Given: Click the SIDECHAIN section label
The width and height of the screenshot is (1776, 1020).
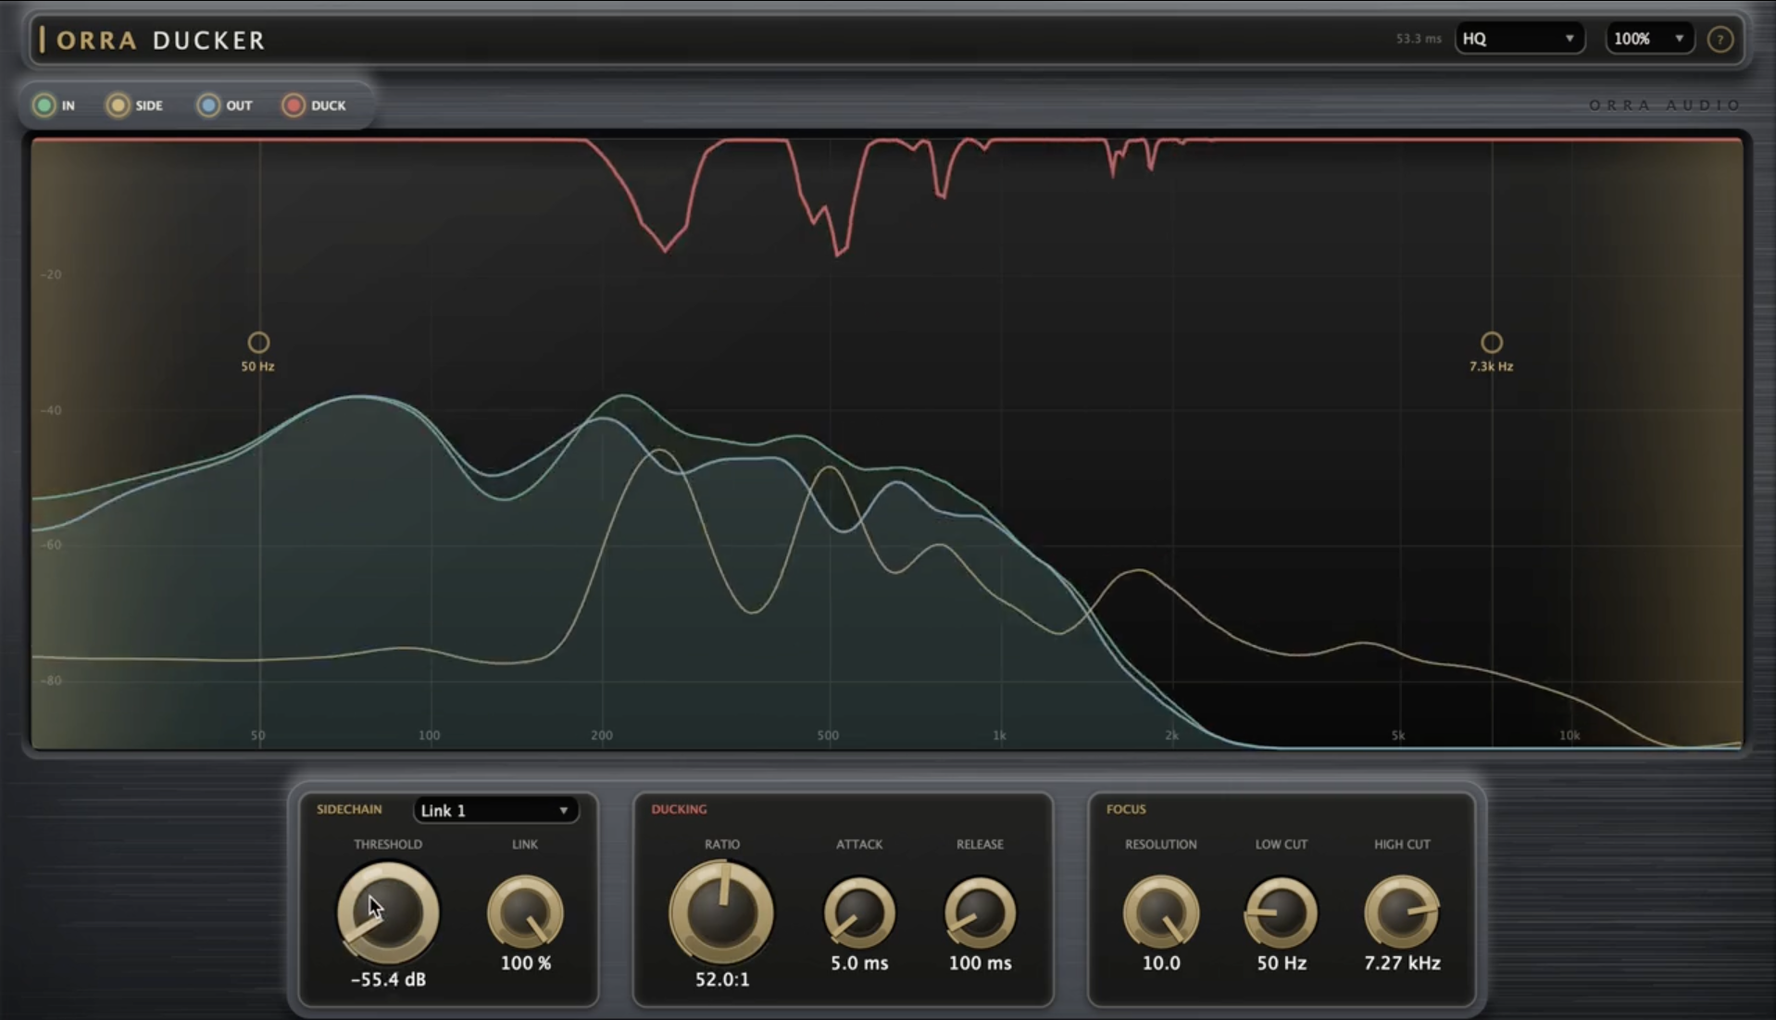Looking at the screenshot, I should pyautogui.click(x=349, y=809).
